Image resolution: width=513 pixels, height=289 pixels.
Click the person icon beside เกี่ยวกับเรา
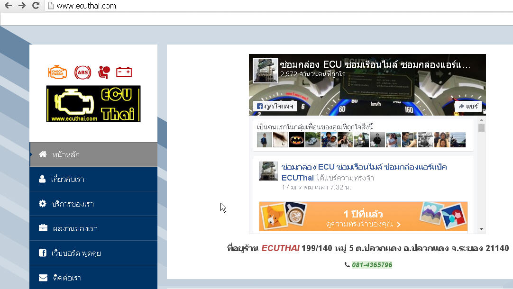(x=42, y=179)
